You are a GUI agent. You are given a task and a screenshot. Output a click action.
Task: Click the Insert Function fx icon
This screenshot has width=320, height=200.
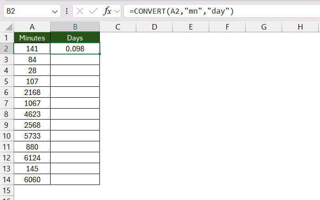(x=107, y=11)
